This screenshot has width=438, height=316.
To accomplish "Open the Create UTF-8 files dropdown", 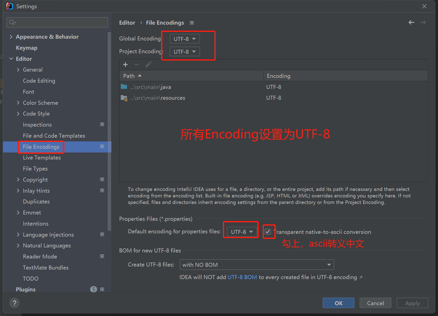I will click(x=257, y=265).
